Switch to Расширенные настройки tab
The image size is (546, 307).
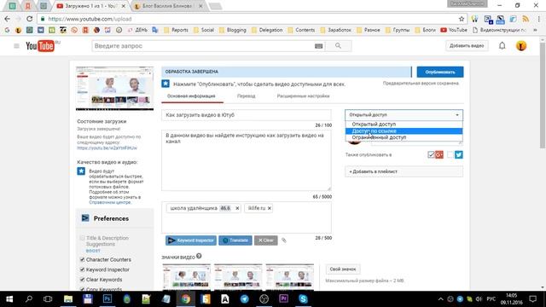(x=304, y=96)
